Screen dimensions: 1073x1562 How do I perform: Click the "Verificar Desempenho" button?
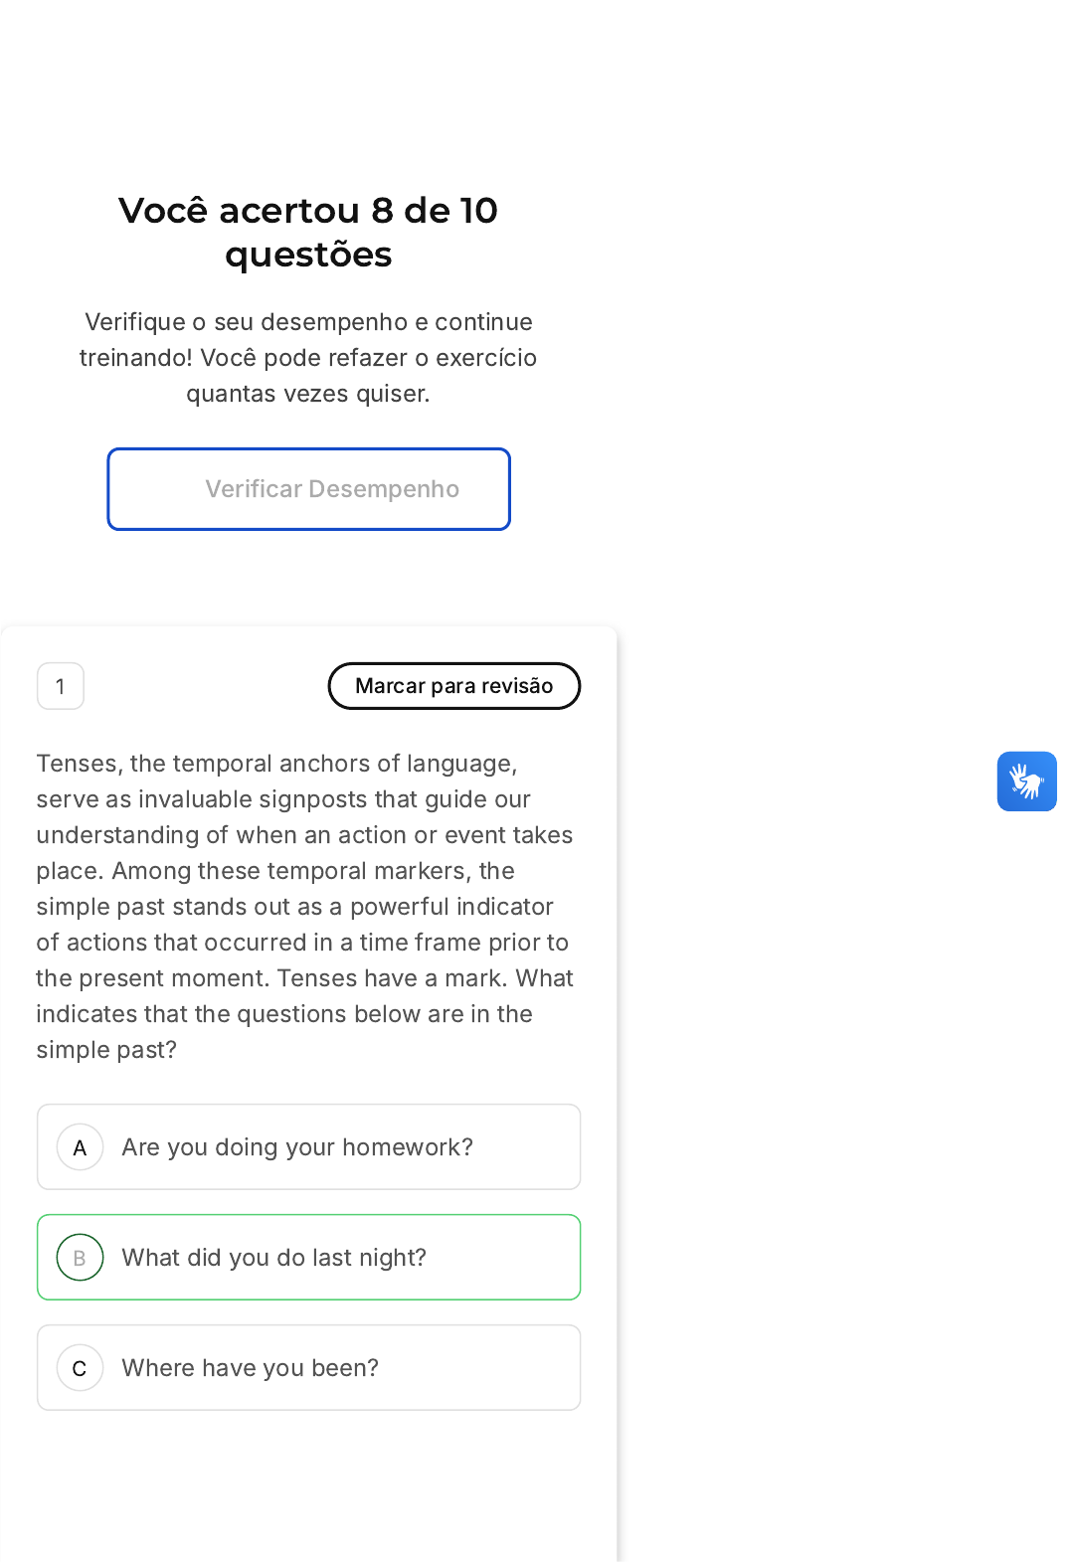(308, 489)
